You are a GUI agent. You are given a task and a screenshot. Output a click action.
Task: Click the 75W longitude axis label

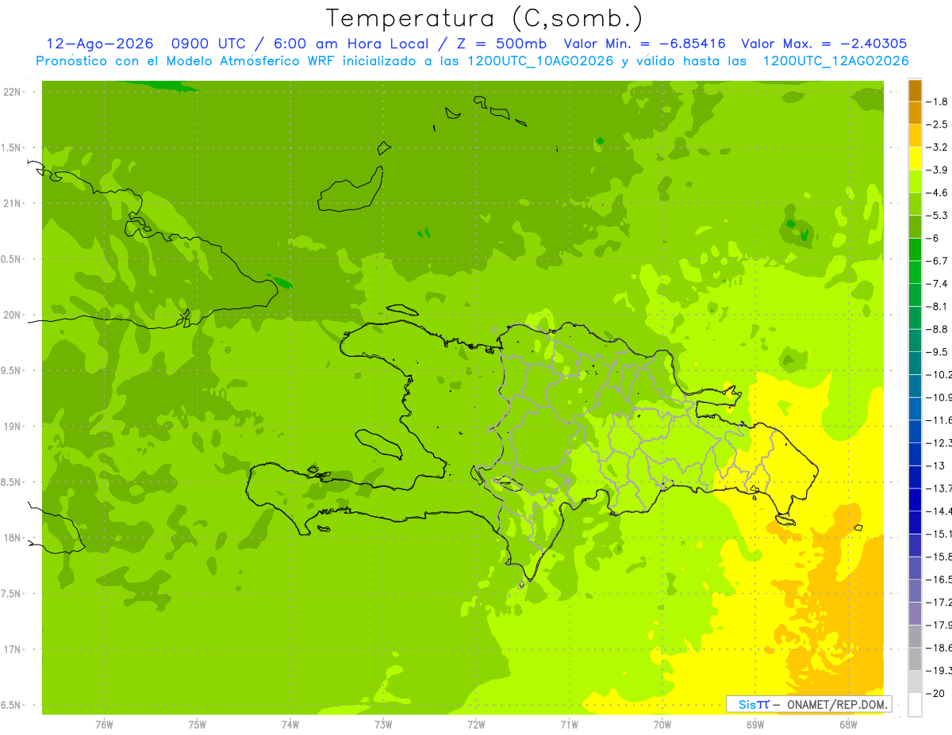point(197,724)
